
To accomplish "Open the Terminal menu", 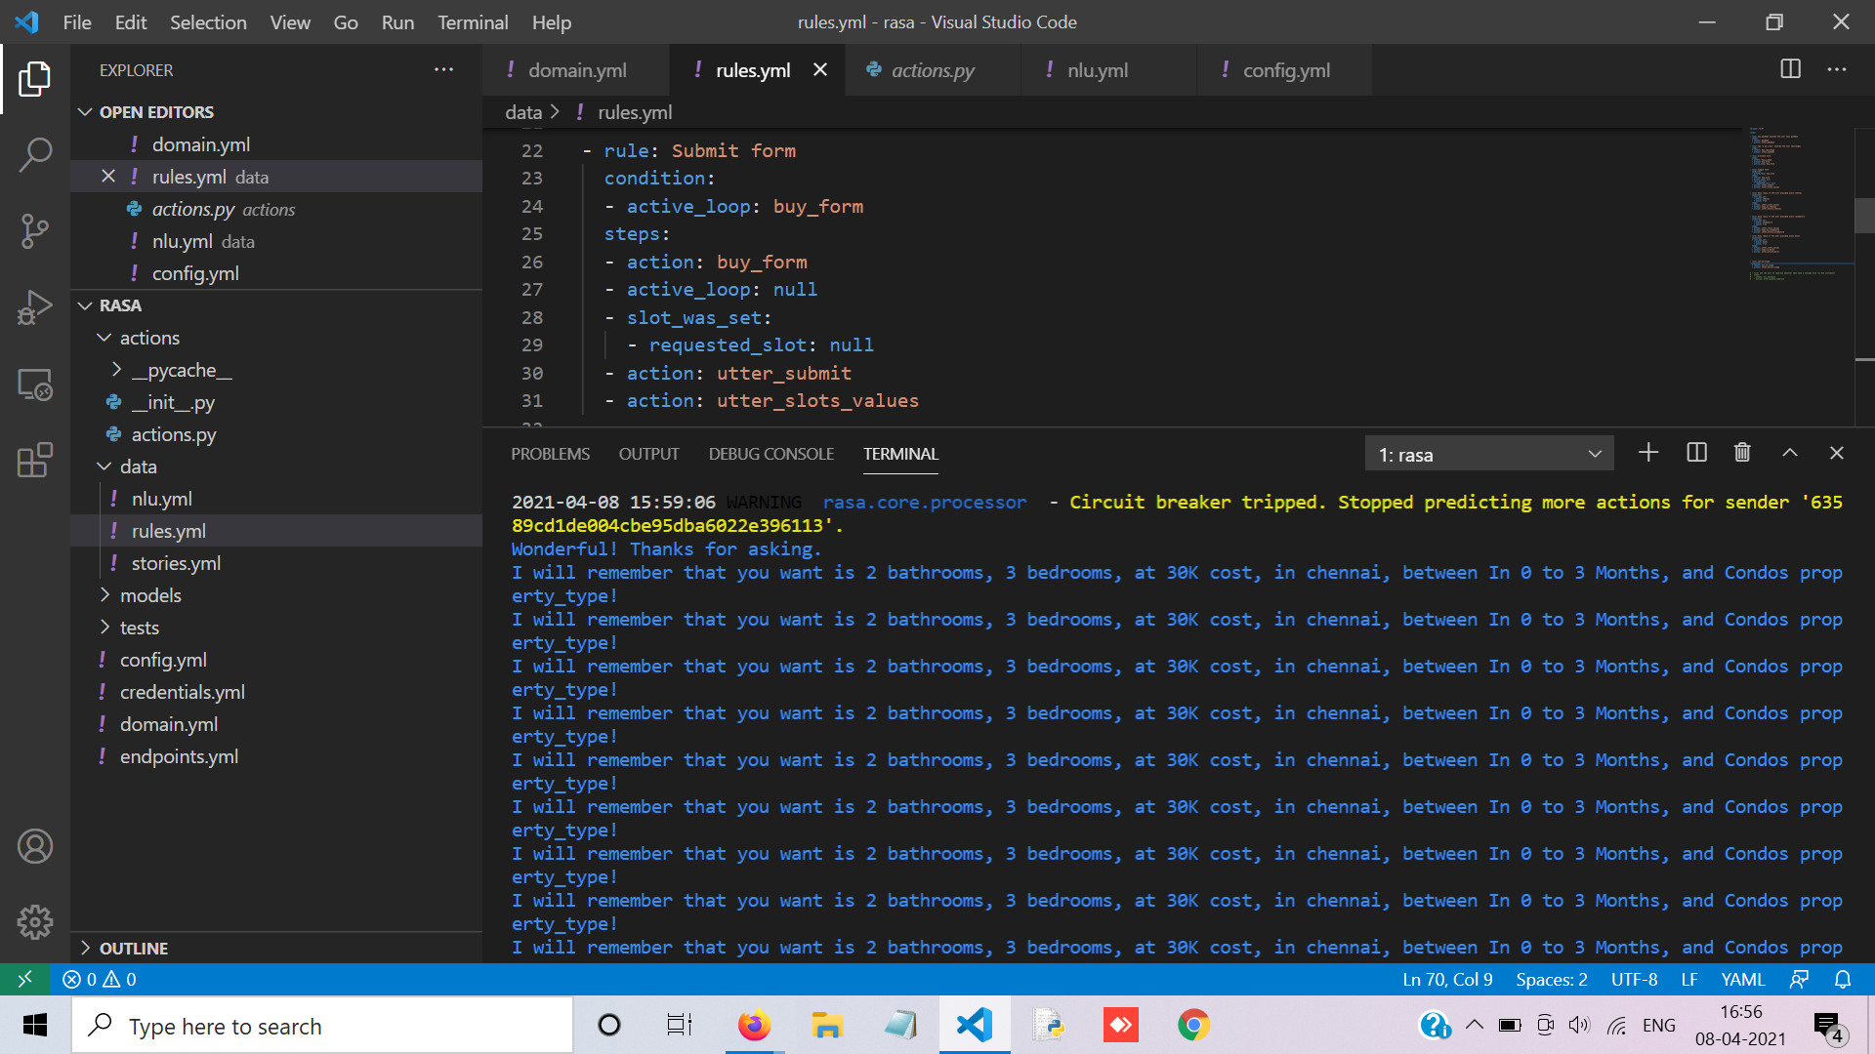I will pyautogui.click(x=473, y=22).
